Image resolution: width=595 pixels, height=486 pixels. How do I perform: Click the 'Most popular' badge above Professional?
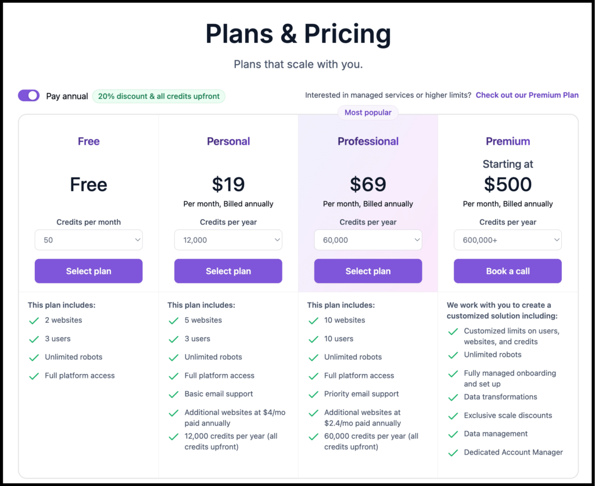point(368,112)
